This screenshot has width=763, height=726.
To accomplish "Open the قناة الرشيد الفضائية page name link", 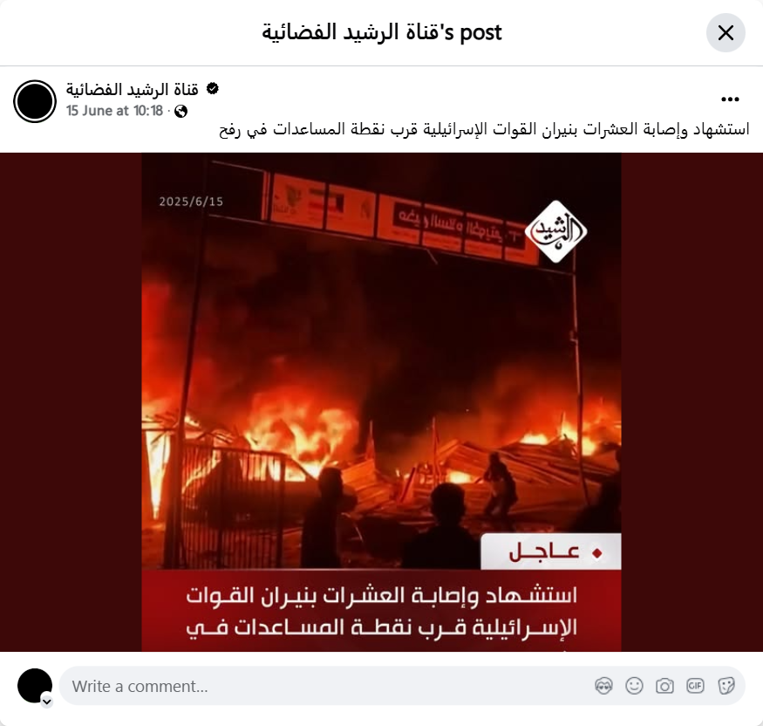I will (133, 90).
